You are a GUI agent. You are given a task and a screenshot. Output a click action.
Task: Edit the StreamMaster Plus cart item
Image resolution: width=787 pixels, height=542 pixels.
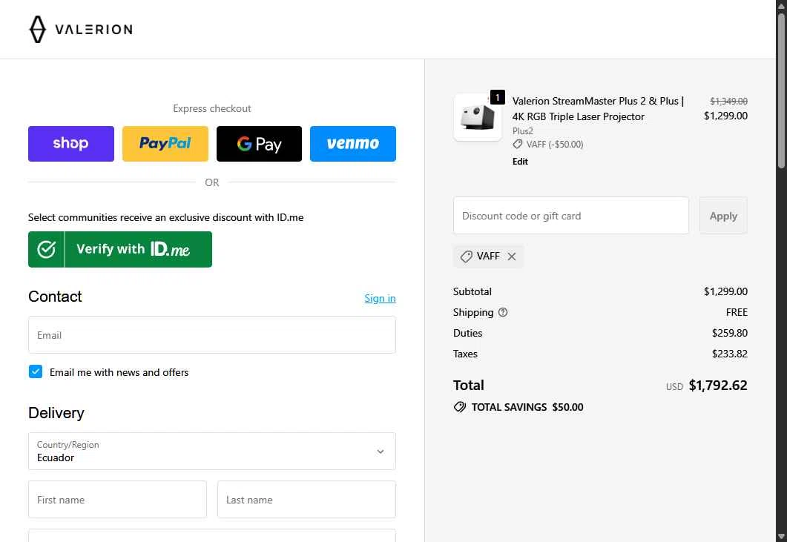[520, 161]
